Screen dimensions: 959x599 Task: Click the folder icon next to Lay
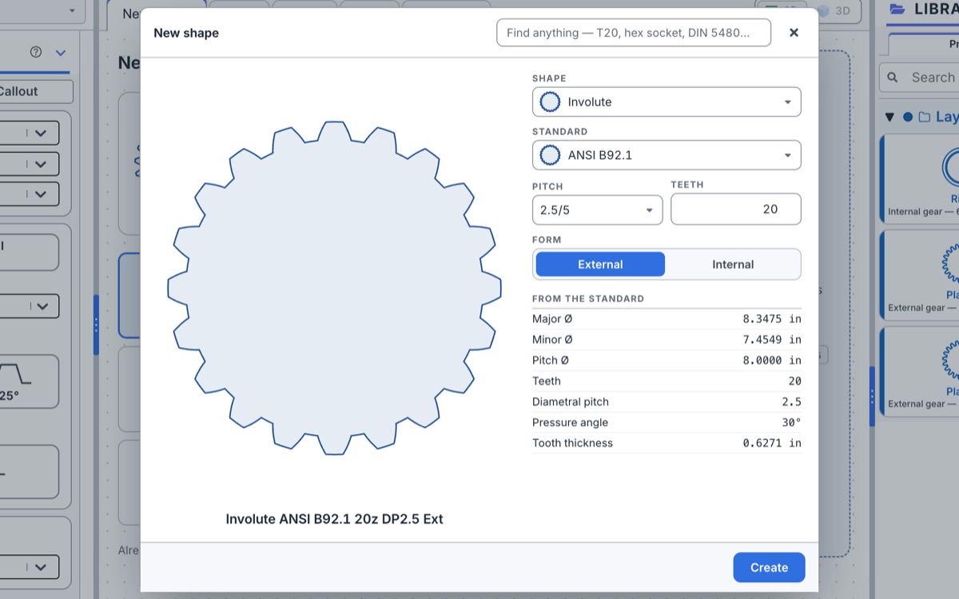tap(925, 117)
